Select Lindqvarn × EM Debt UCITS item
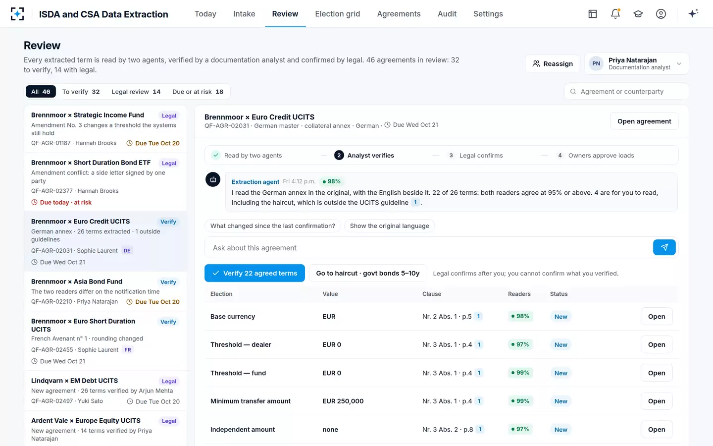Viewport: 713px width, 446px height. (x=105, y=390)
